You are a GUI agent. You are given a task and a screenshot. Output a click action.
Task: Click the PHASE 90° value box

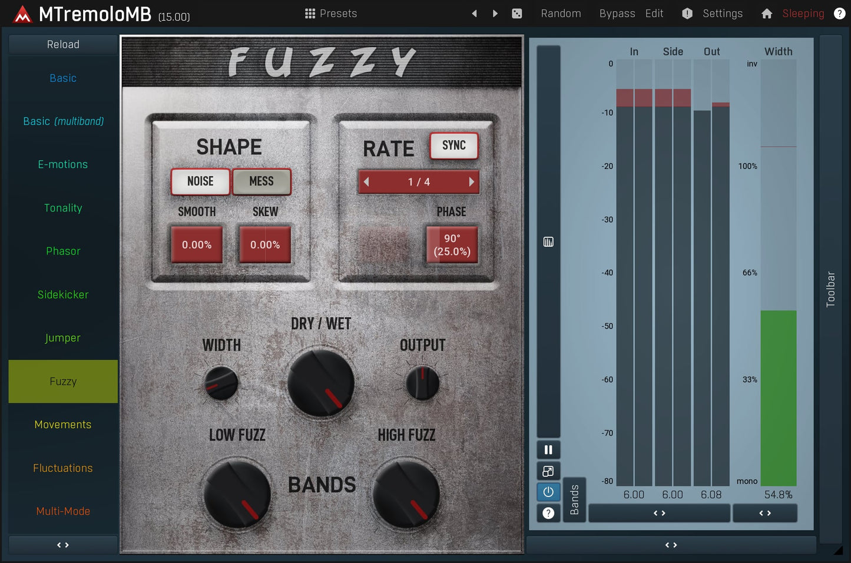pyautogui.click(x=452, y=244)
